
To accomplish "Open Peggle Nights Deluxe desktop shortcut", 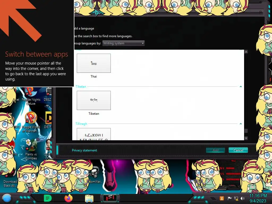I will (x=31, y=96).
